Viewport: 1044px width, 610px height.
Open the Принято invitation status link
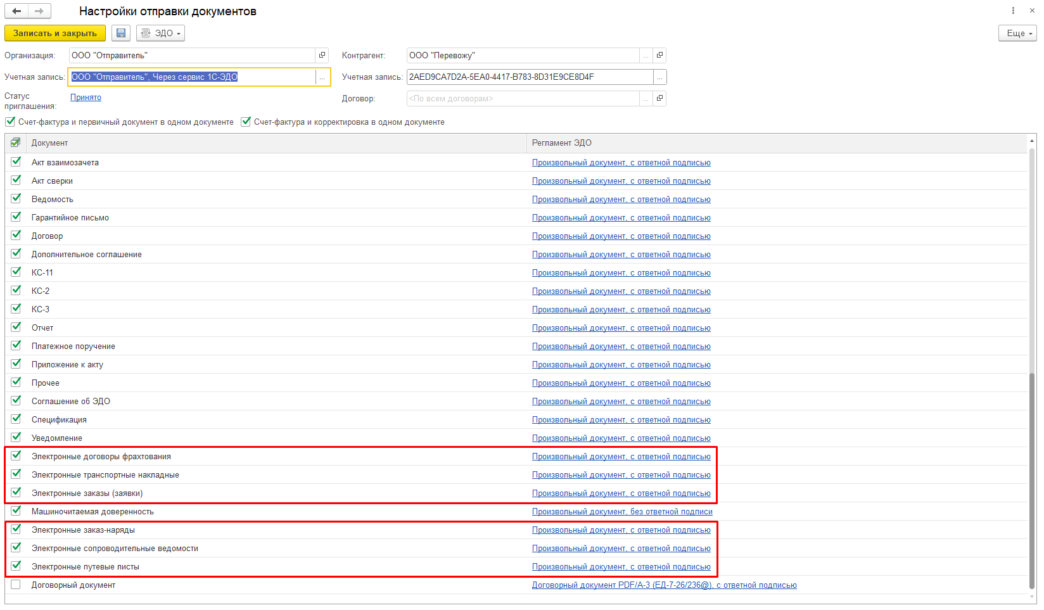[x=86, y=97]
